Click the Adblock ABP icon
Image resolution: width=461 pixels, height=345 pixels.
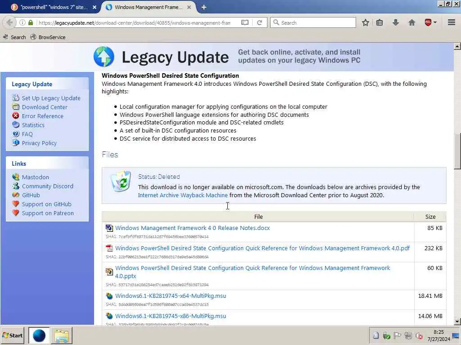(428, 22)
